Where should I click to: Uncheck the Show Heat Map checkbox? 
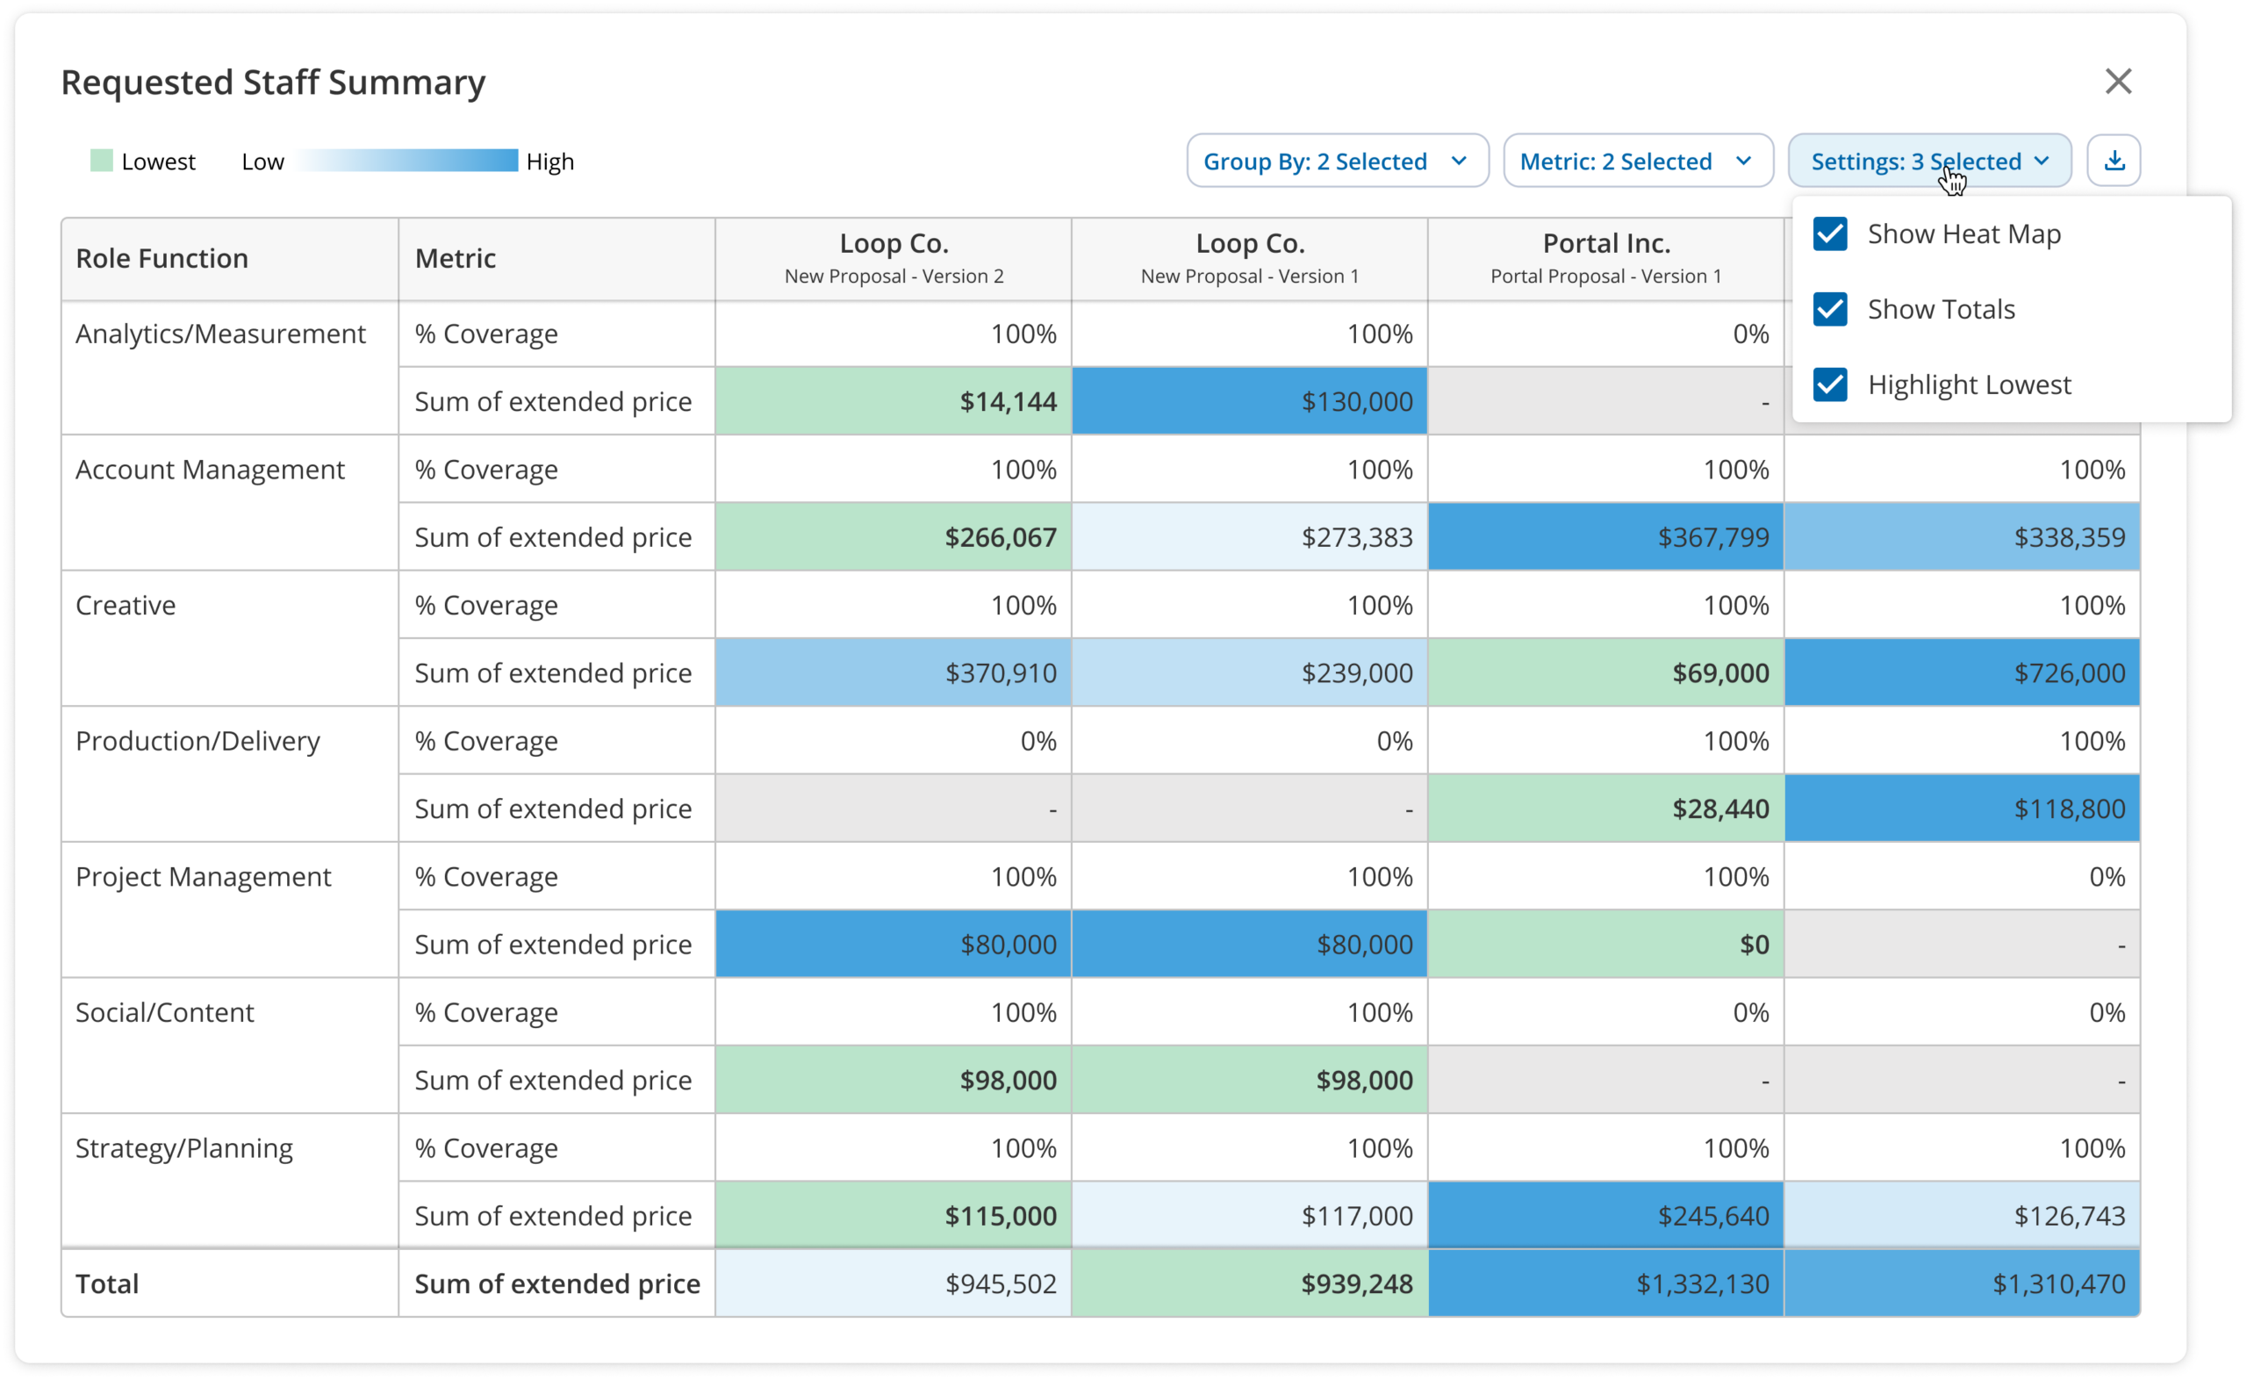click(1830, 234)
